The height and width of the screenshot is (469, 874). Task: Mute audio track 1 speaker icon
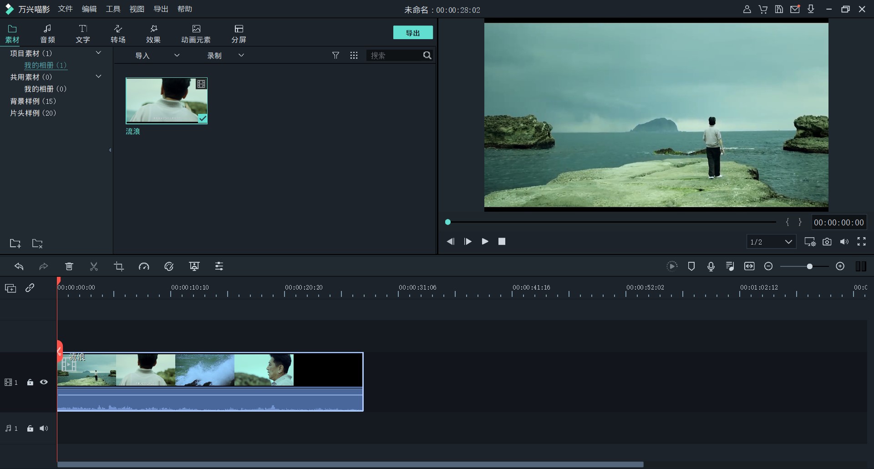pos(44,428)
